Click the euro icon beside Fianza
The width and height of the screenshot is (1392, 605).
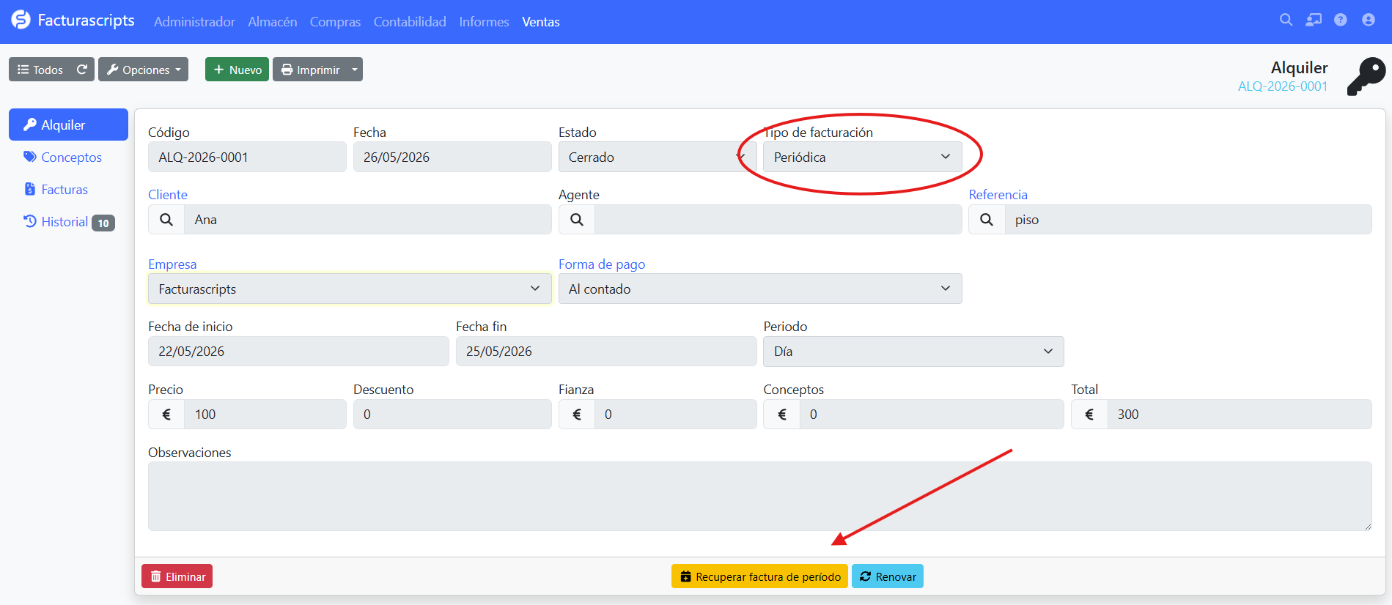click(x=577, y=415)
